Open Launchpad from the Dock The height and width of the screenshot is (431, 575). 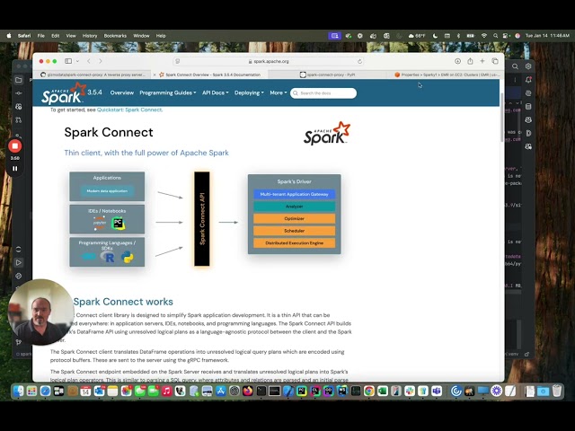pos(32,391)
